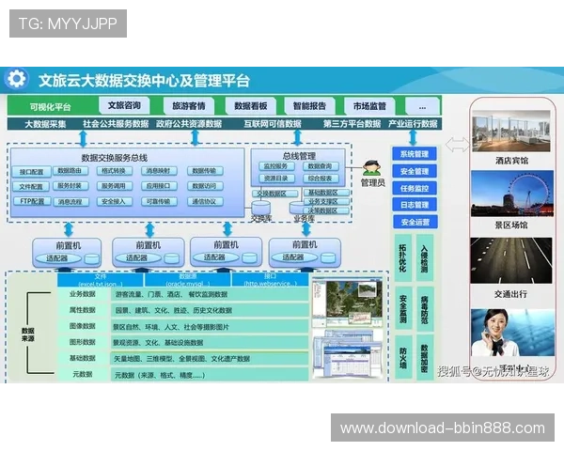
Task: Click the 病毒防范 vertical box
Action: [x=425, y=308]
